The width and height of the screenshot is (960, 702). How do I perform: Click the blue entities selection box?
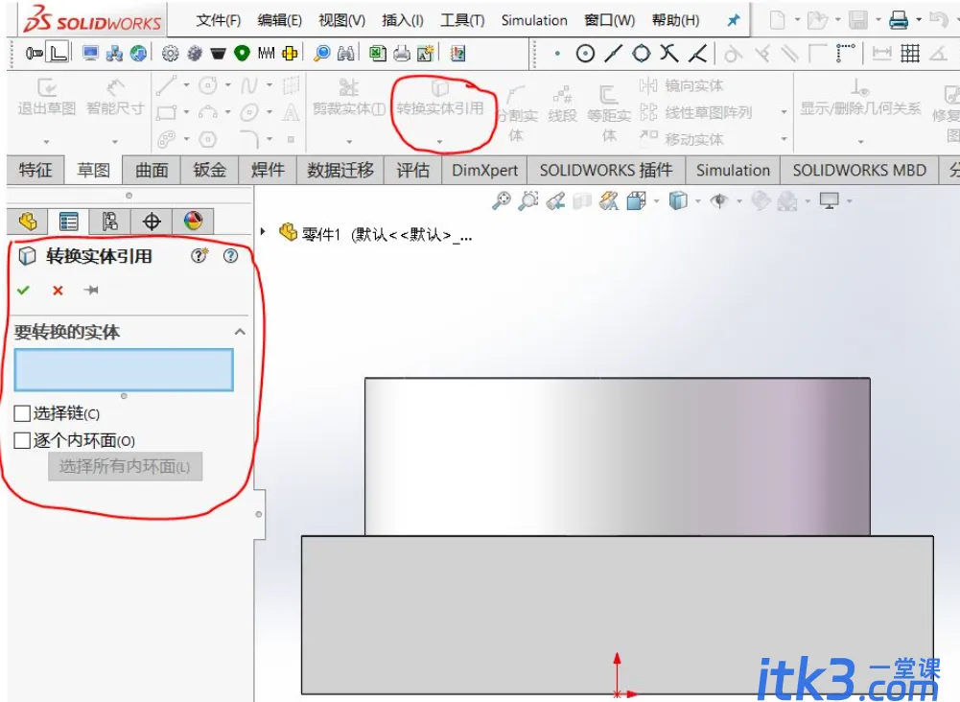pyautogui.click(x=124, y=370)
